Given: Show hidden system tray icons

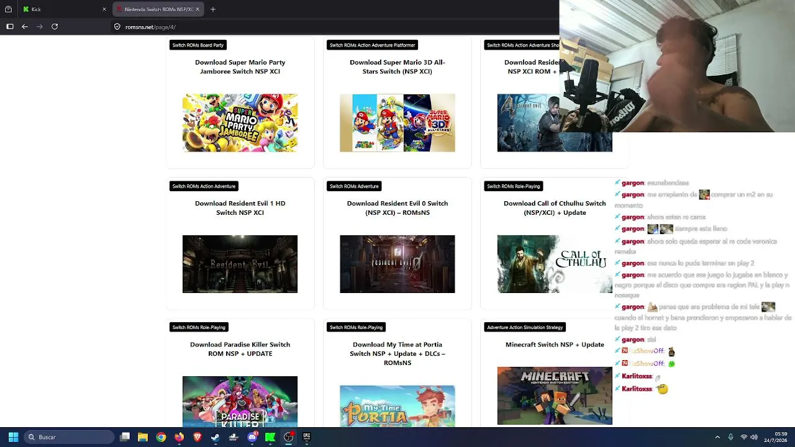Looking at the screenshot, I should pyautogui.click(x=717, y=437).
